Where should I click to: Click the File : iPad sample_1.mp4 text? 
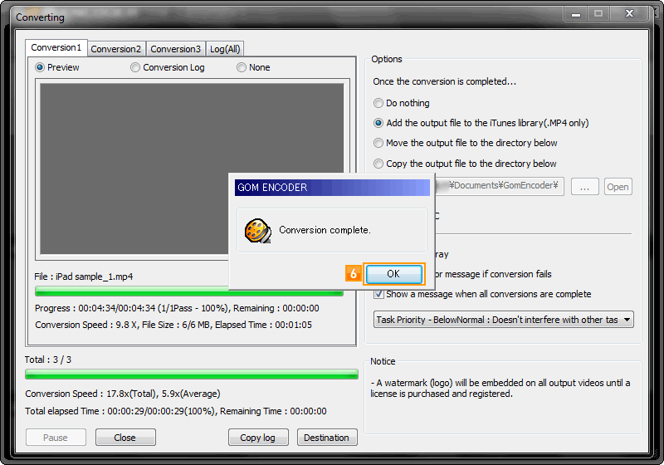point(84,277)
